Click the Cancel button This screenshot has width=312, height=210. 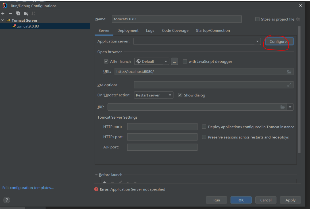pos(266,200)
